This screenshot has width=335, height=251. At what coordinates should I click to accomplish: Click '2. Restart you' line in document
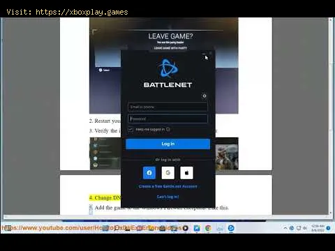point(105,121)
